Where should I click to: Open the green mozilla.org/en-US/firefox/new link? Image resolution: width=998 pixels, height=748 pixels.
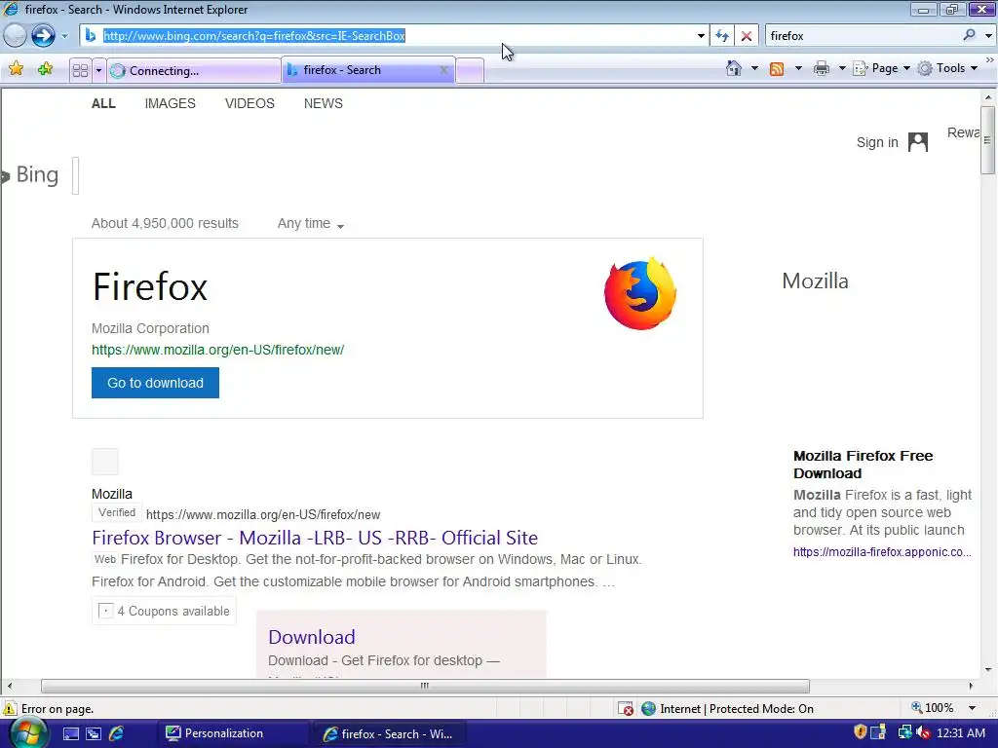[x=217, y=350]
